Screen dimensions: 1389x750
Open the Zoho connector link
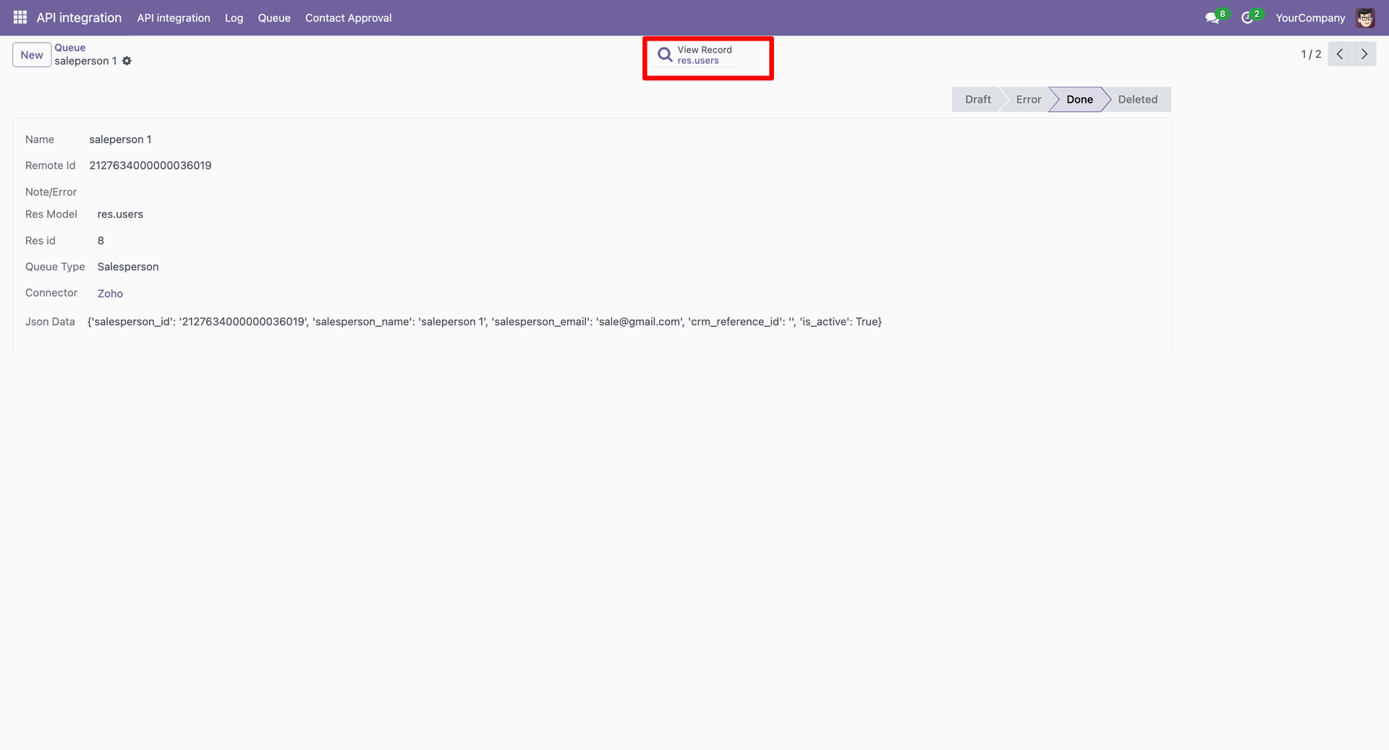tap(110, 294)
